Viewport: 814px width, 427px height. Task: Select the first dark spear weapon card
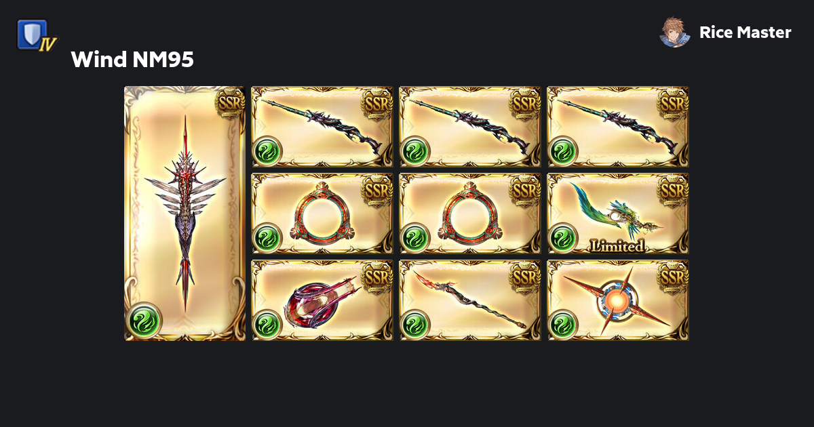pyautogui.click(x=322, y=127)
